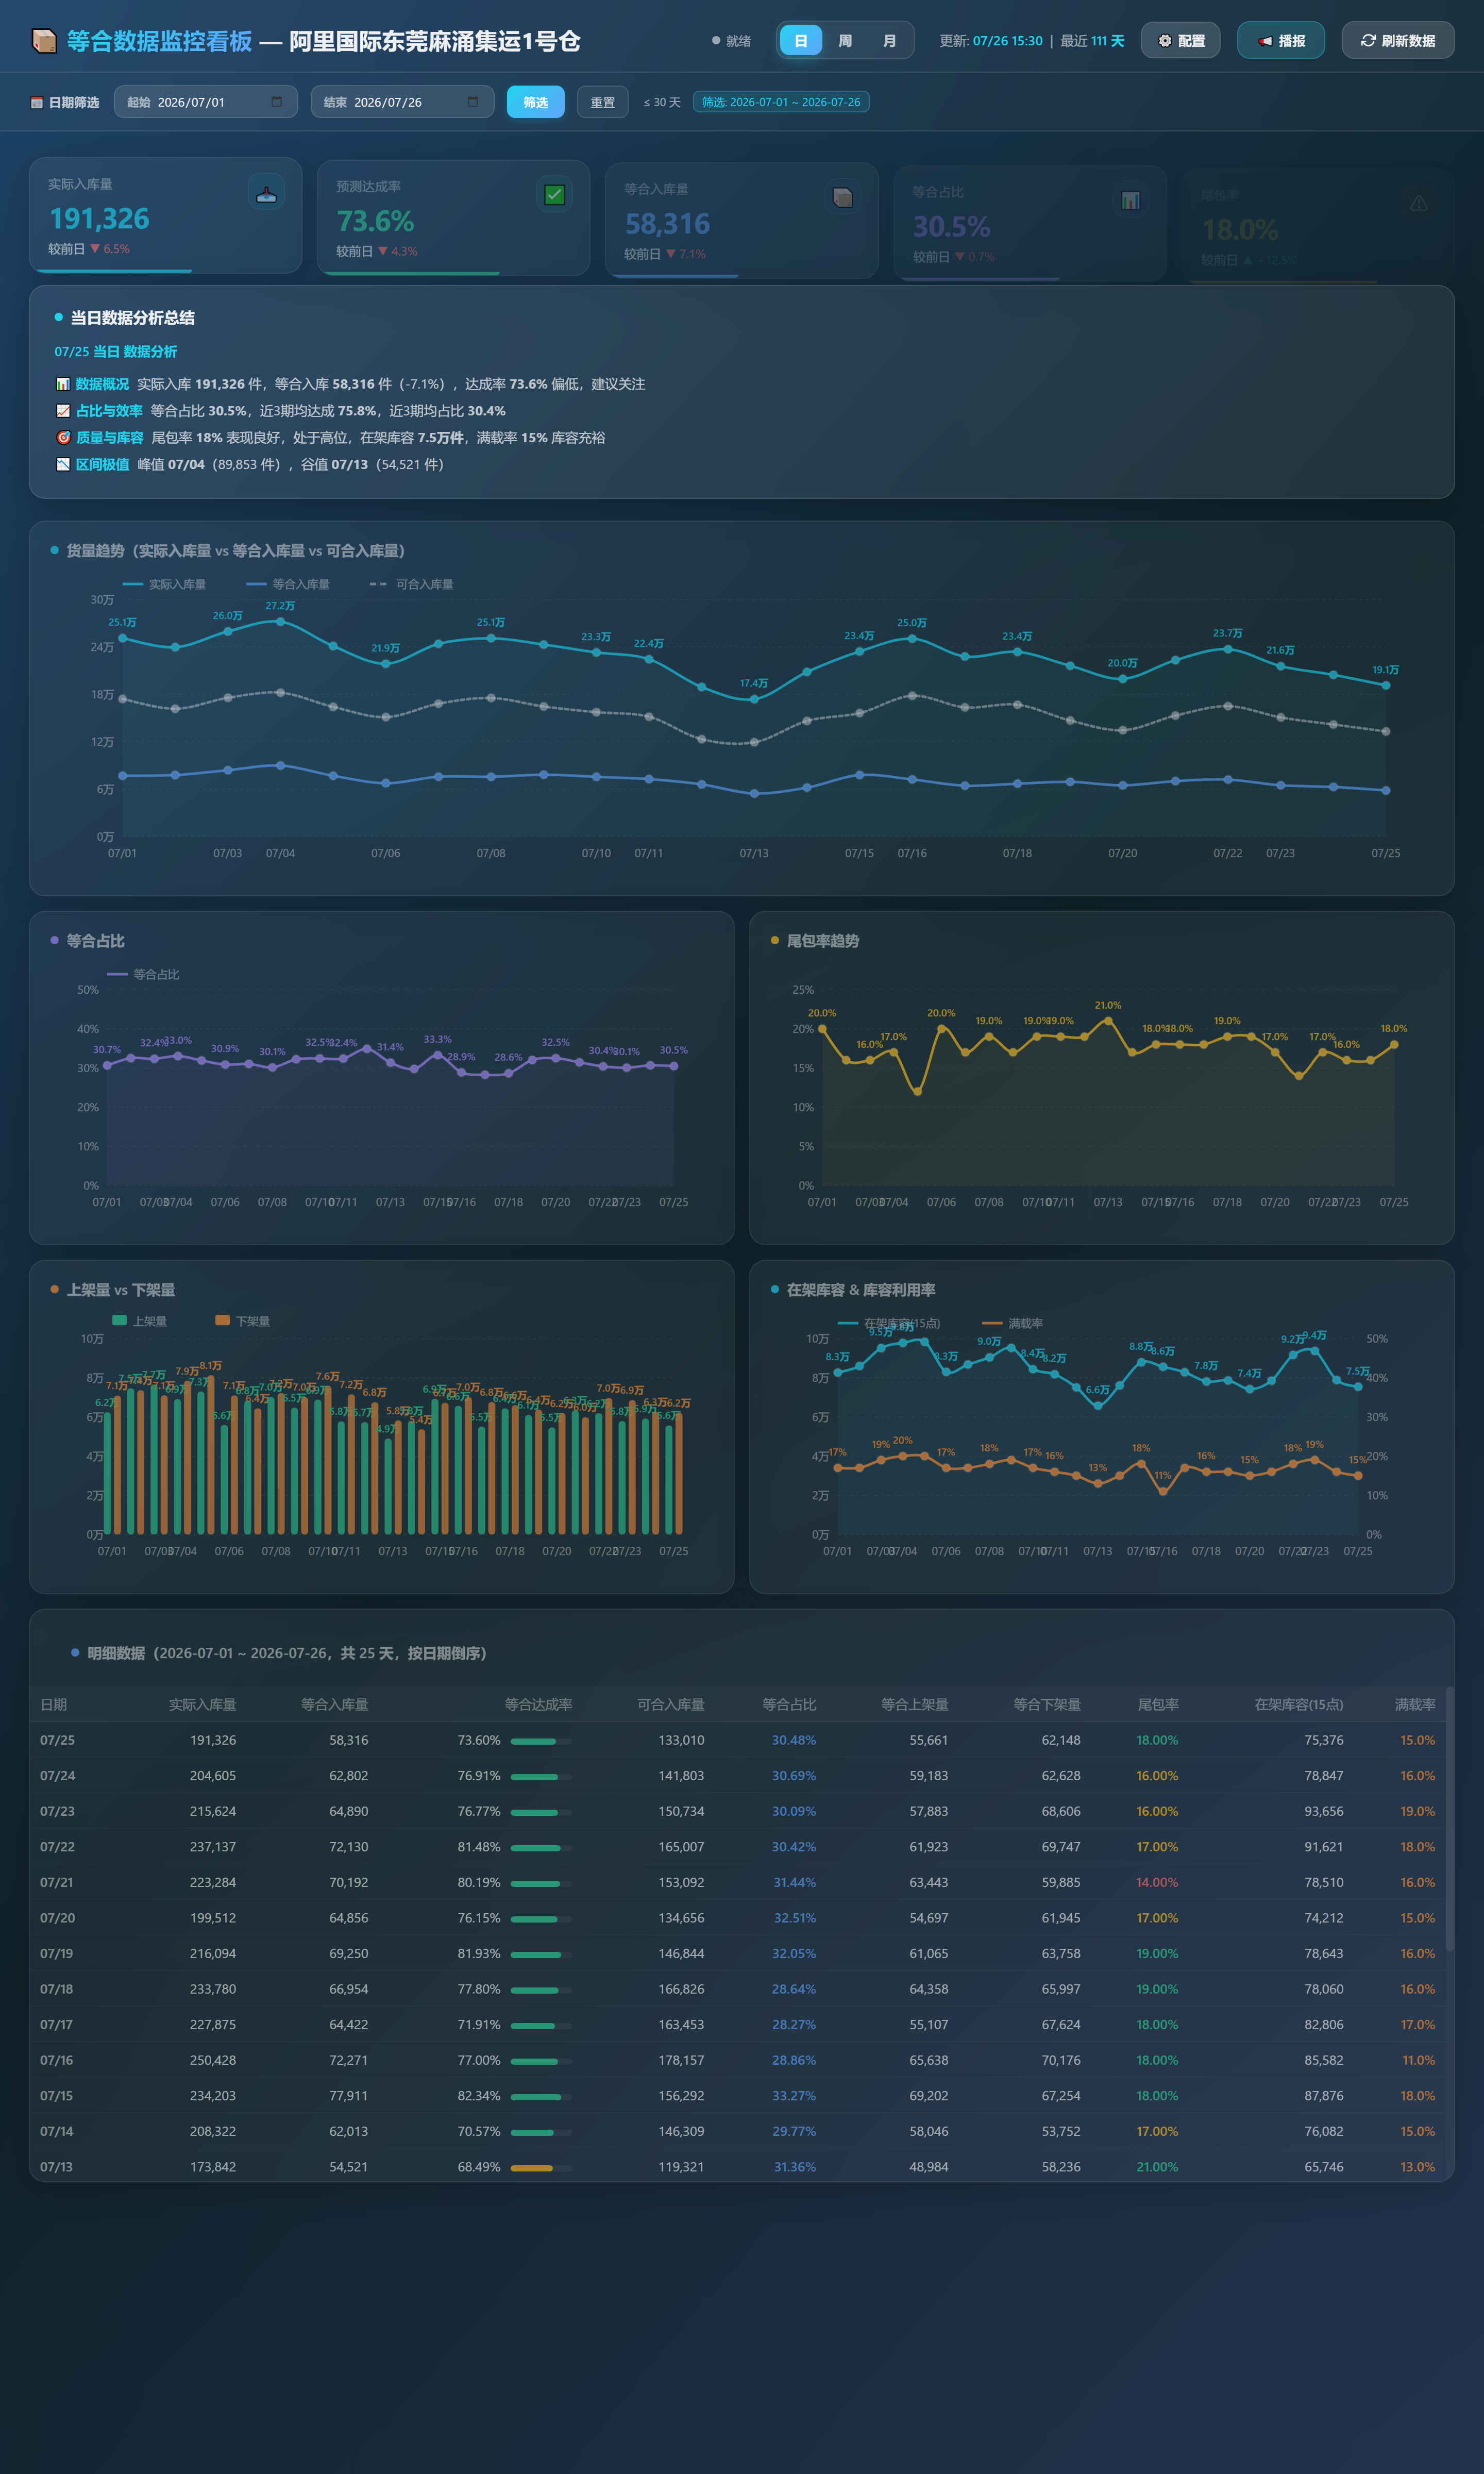Toggle the 满载率 legend item
This screenshot has height=2474, width=1484.
[1012, 1323]
